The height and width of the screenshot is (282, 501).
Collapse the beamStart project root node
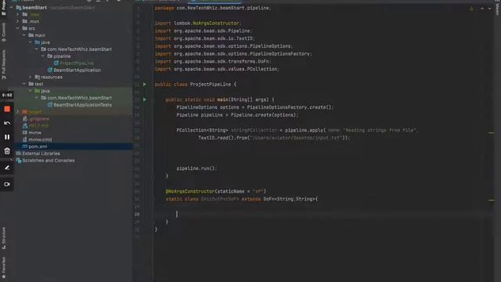pos(12,7)
